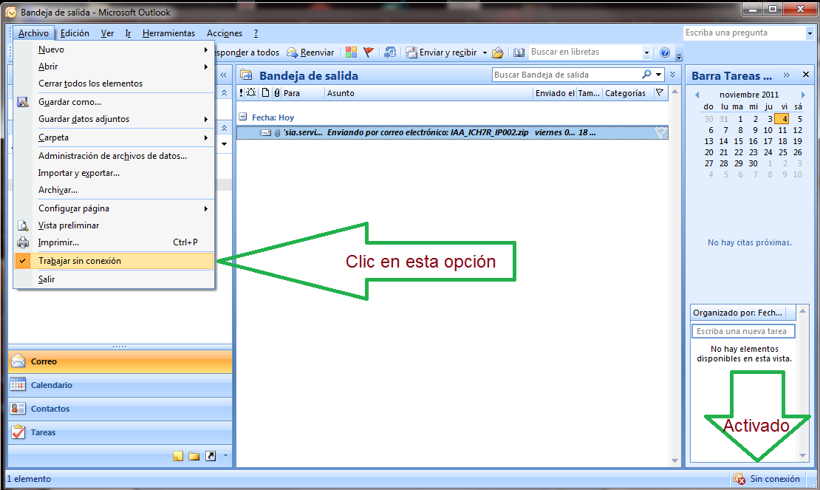Click the Reenviar (forward) toolbar button
This screenshot has height=490, width=820.
(x=310, y=52)
